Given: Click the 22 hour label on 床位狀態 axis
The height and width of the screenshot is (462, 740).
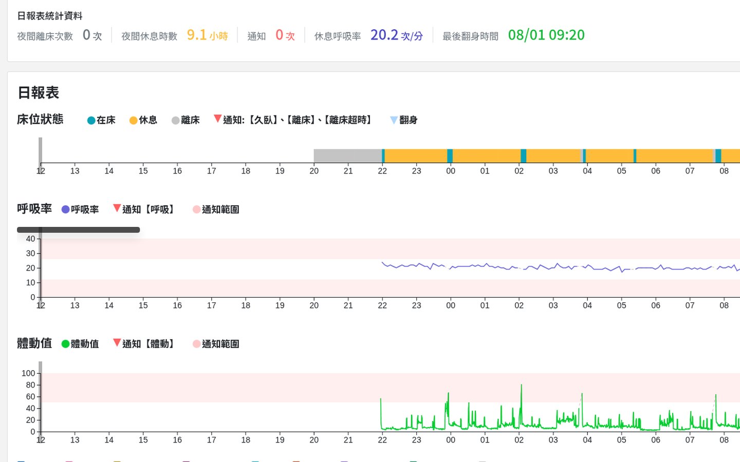Looking at the screenshot, I should (x=382, y=171).
